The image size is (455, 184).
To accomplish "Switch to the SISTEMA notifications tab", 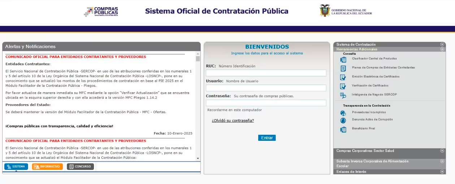I will tap(16, 167).
